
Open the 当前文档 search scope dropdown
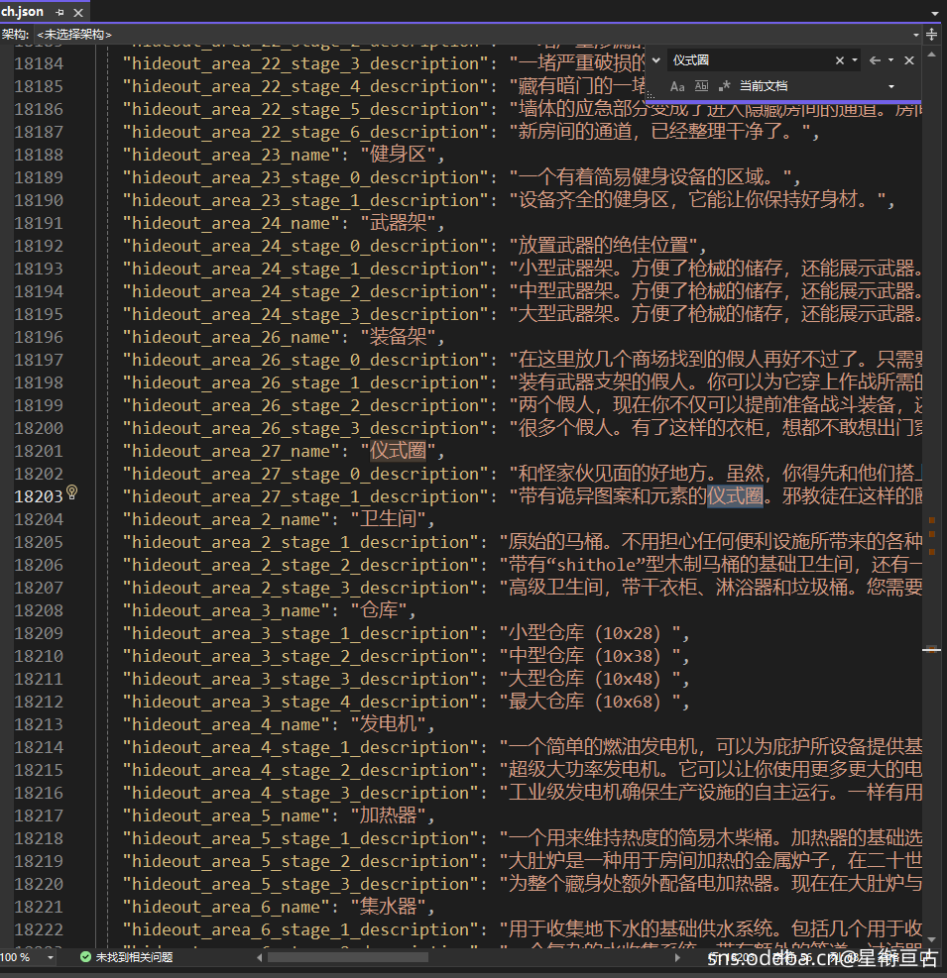pos(891,86)
